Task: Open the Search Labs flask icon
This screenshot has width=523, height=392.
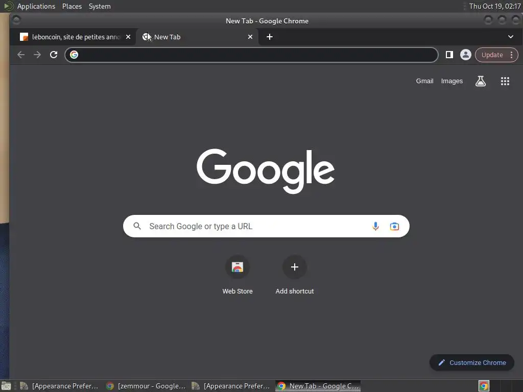Action: pyautogui.click(x=480, y=81)
